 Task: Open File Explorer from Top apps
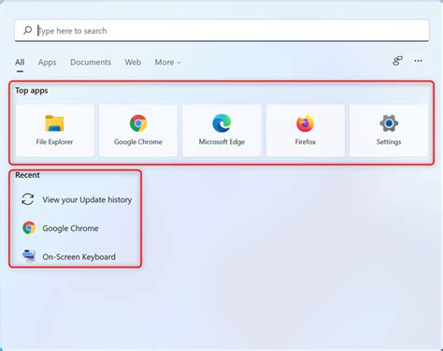pyautogui.click(x=54, y=130)
